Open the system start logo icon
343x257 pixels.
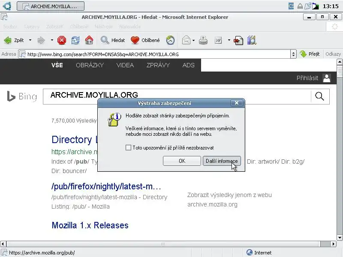click(7, 6)
